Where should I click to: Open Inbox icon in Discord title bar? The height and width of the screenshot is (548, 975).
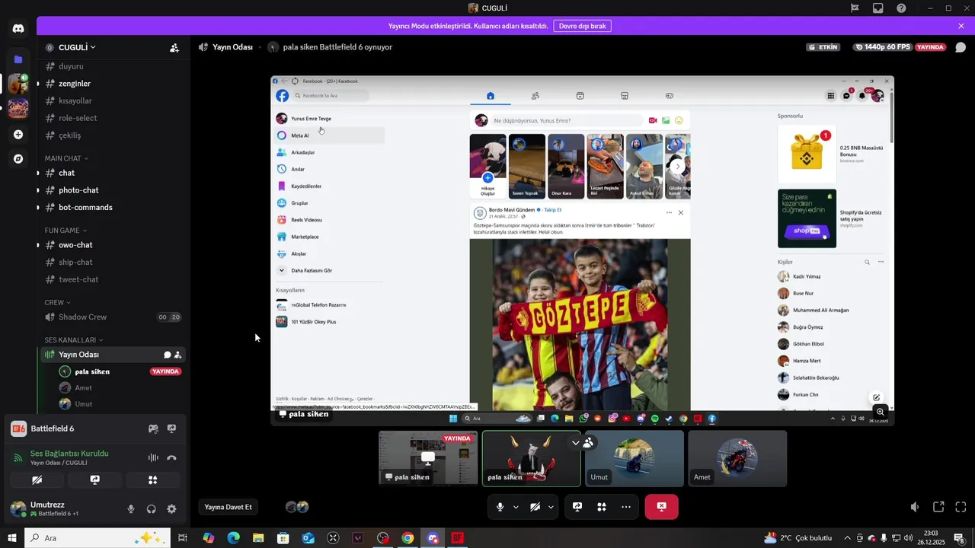point(878,8)
